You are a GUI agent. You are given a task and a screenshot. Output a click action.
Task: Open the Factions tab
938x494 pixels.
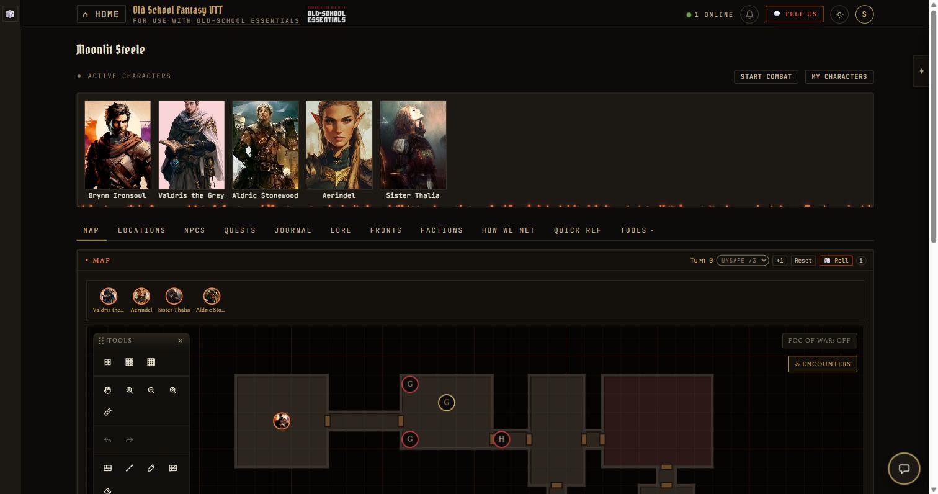tap(442, 230)
